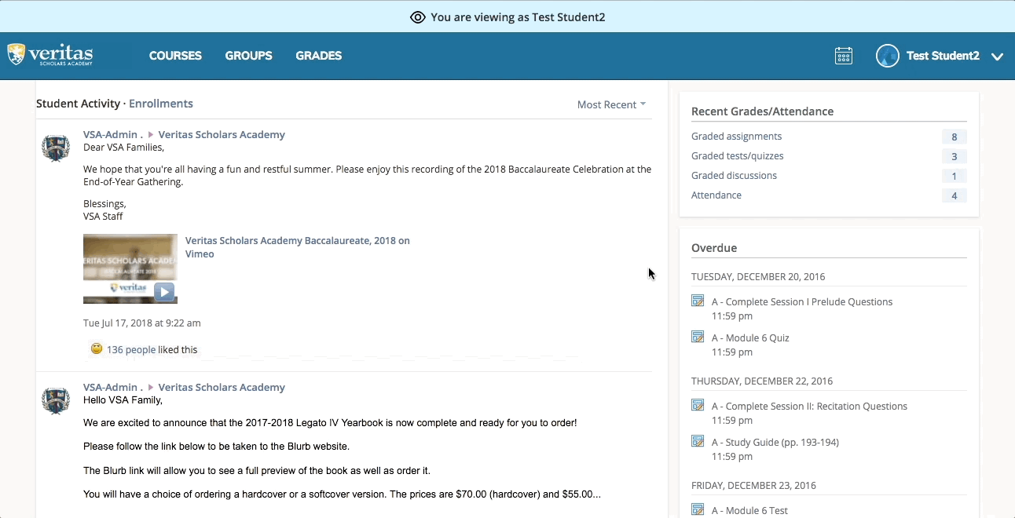Open VSA-Admin author link on Yearbook post
1015x518 pixels.
tap(113, 388)
